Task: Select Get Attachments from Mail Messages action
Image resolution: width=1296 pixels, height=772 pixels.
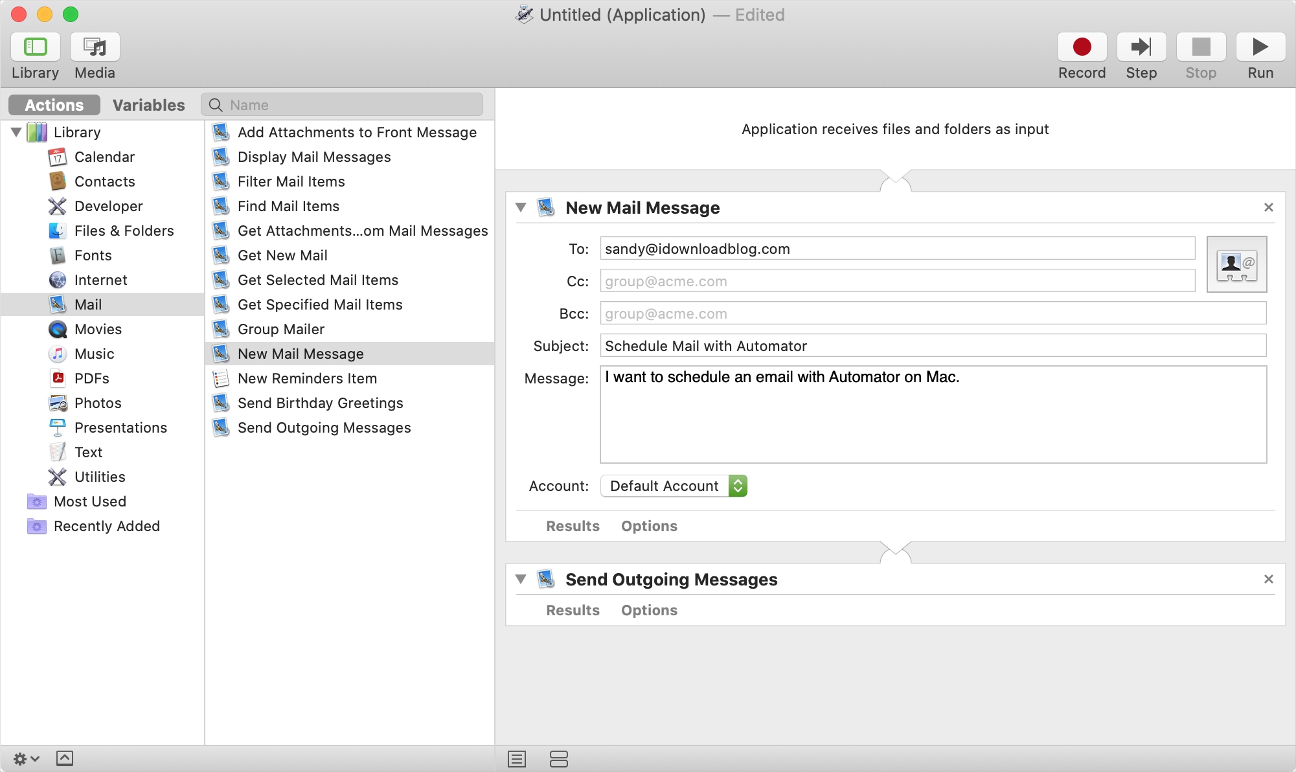Action: 350,231
